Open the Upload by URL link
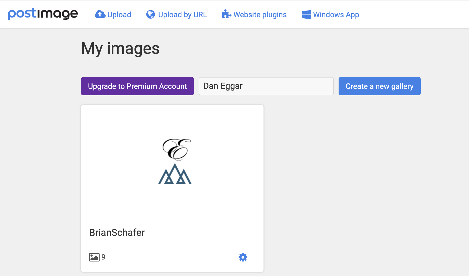 183,15
